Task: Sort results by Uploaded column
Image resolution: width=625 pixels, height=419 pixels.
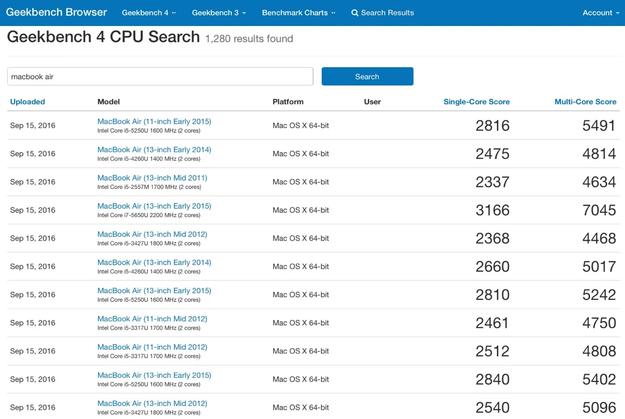Action: pyautogui.click(x=28, y=102)
